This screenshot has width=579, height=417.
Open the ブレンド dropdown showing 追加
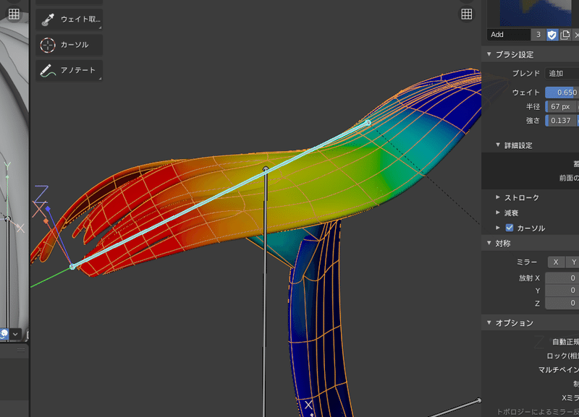coord(562,74)
